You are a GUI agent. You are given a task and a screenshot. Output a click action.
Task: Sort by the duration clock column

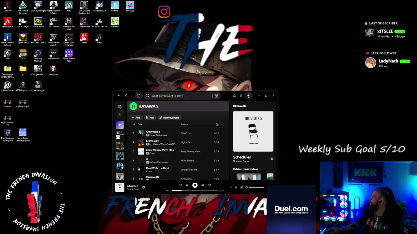[217, 124]
